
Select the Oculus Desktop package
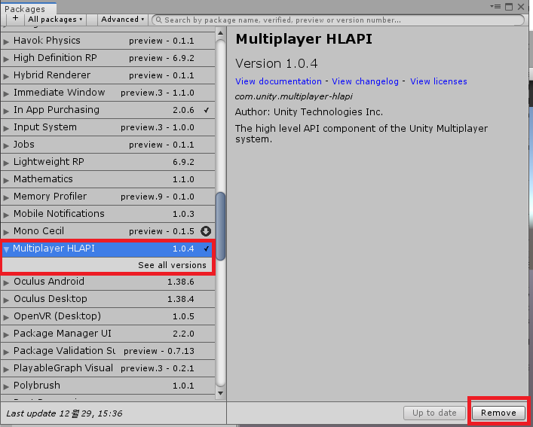tap(108, 299)
